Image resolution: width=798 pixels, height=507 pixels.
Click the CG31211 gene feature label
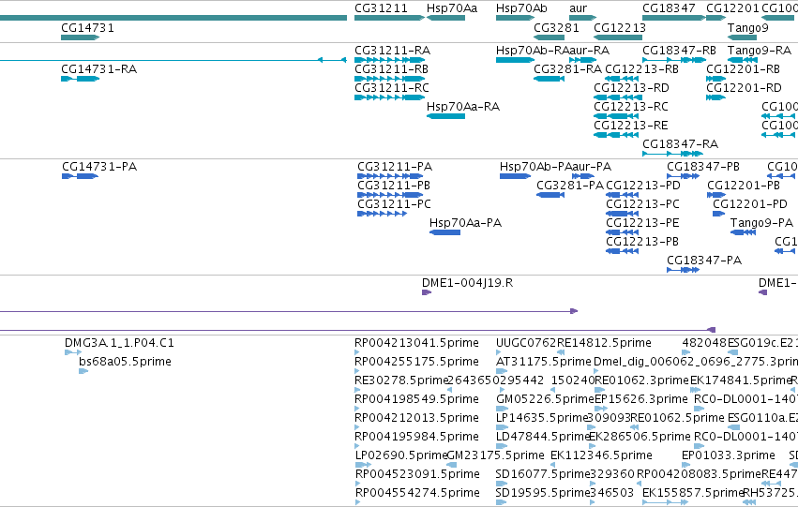(382, 8)
